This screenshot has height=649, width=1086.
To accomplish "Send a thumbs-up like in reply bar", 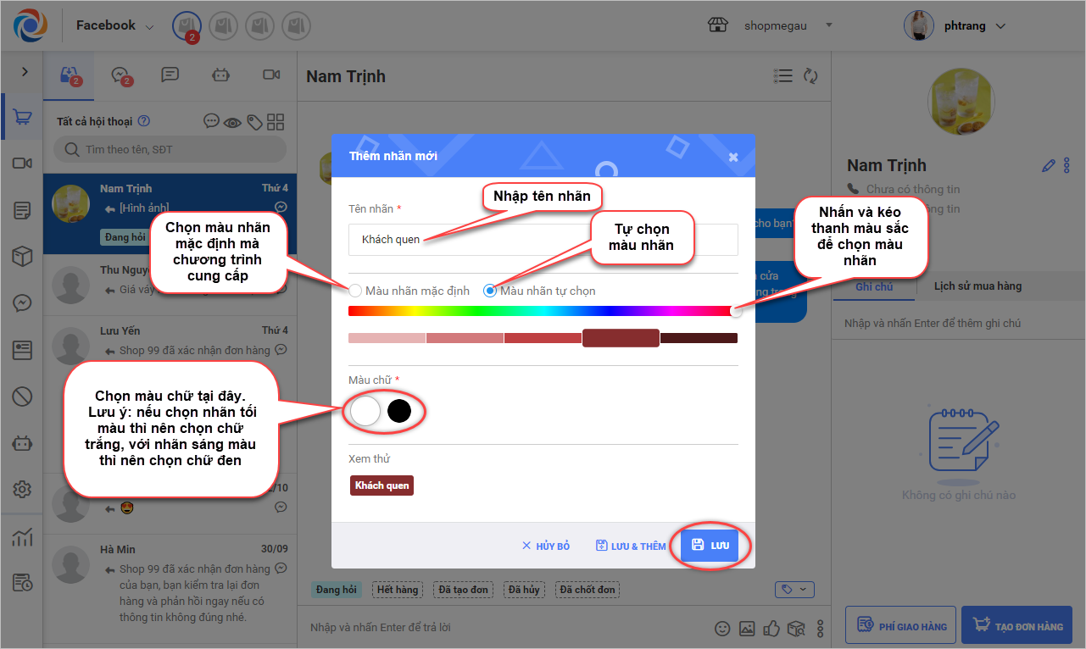I will [771, 629].
